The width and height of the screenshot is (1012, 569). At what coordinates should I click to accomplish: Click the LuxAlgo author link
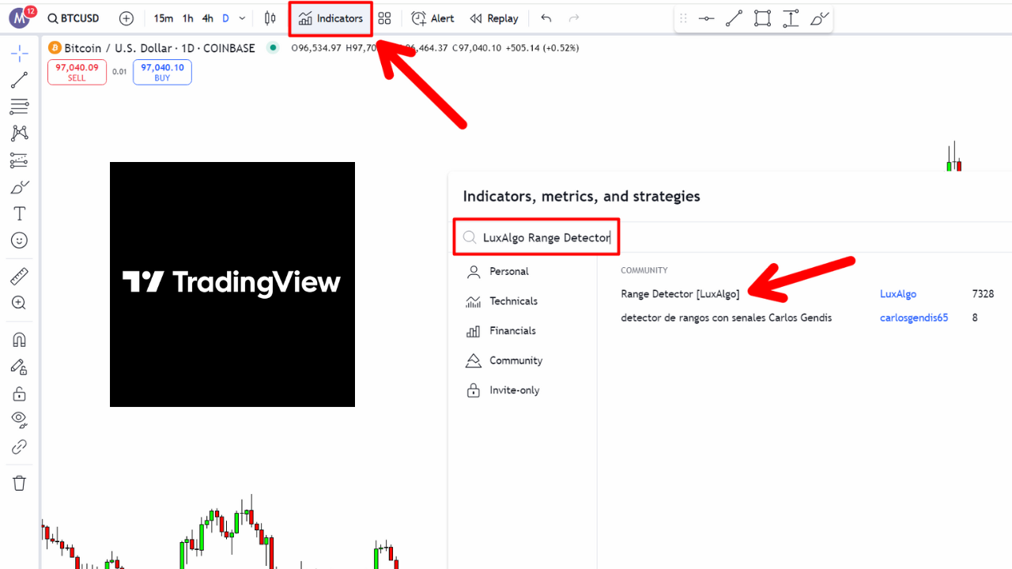[x=897, y=293]
